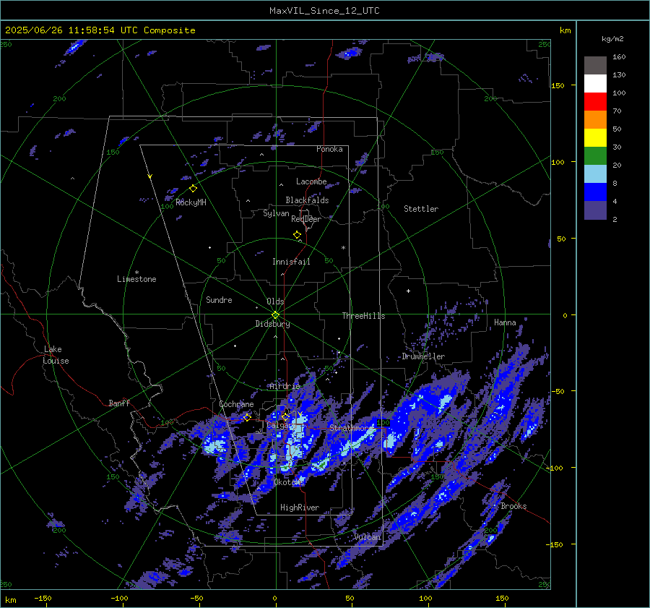Viewport: 650px width, 608px height.
Task: Click the Airdrie city label
Action: [285, 386]
